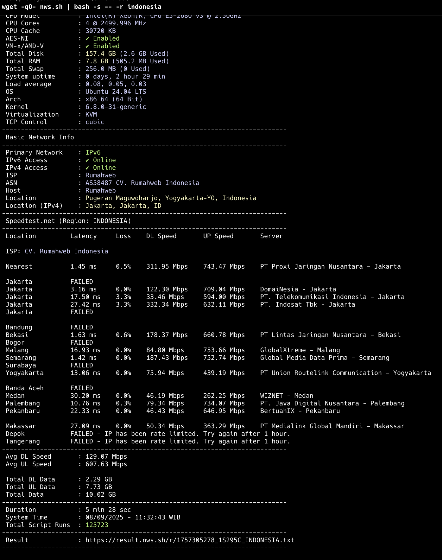Click the Depok rate limited FAILED message
442x560 pixels.
tap(180, 434)
